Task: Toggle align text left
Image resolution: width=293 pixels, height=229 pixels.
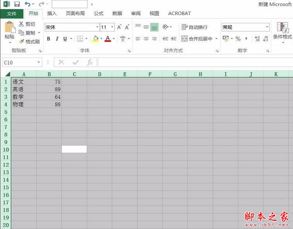Action: [138, 39]
